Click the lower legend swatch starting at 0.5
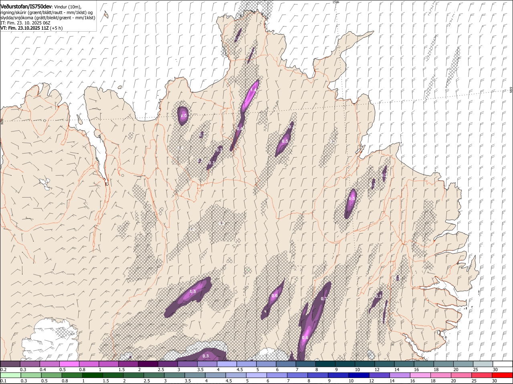Viewport: 513px width, 384px height. pyautogui.click(x=51, y=375)
